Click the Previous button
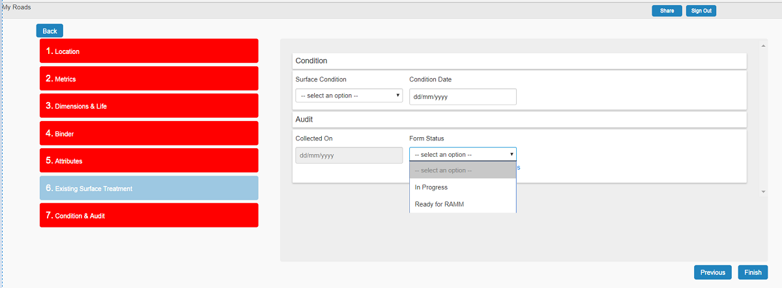The width and height of the screenshot is (782, 288). (x=712, y=272)
